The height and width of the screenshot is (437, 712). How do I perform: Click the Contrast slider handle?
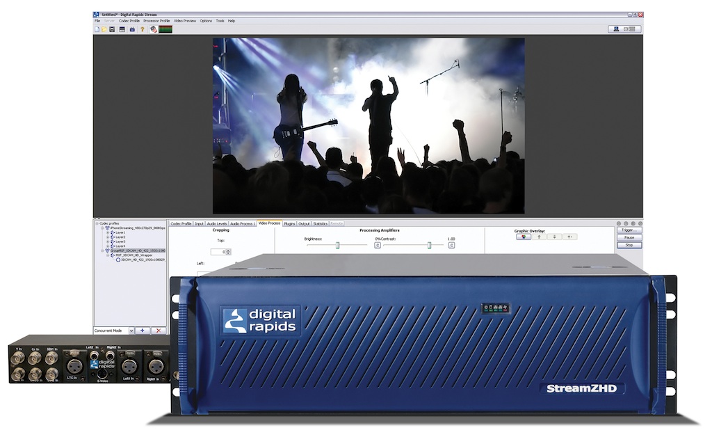(429, 246)
